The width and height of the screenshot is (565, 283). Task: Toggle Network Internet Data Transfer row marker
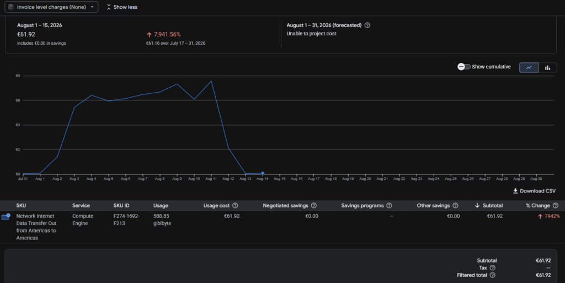point(6,216)
